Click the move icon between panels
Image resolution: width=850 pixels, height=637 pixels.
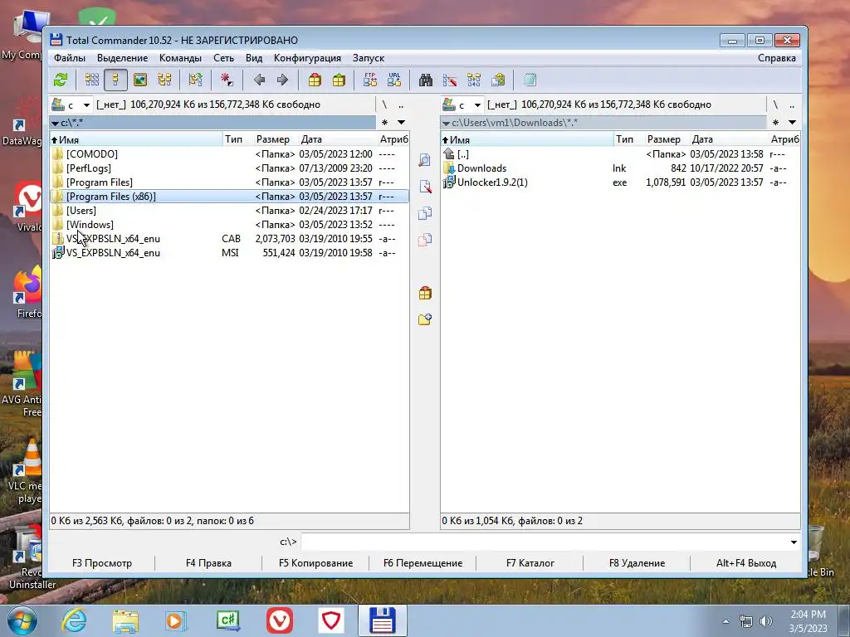(x=425, y=240)
